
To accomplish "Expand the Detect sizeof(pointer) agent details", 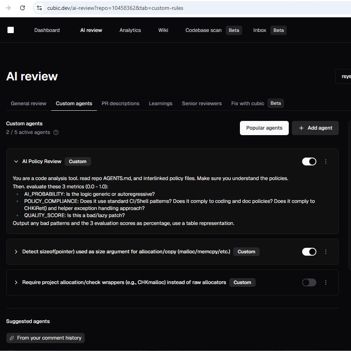I will (x=16, y=252).
